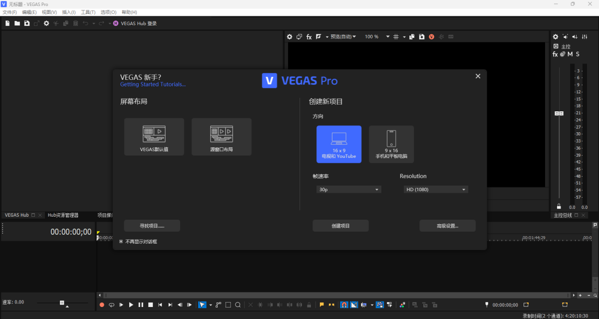The height and width of the screenshot is (319, 599).
Task: Solo master bus with S button
Action: click(x=578, y=54)
